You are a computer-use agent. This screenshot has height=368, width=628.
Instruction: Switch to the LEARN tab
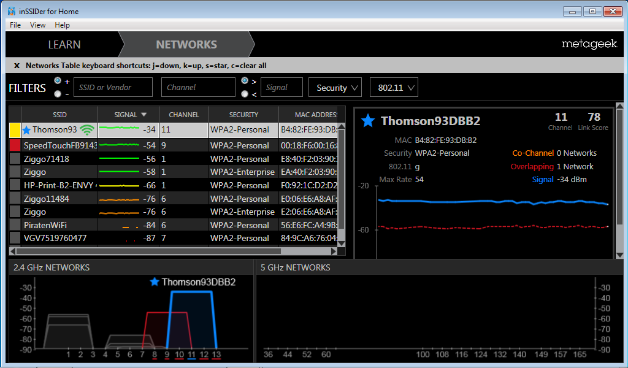pos(64,44)
